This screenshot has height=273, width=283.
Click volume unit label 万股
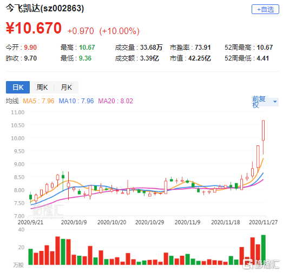[18, 265]
